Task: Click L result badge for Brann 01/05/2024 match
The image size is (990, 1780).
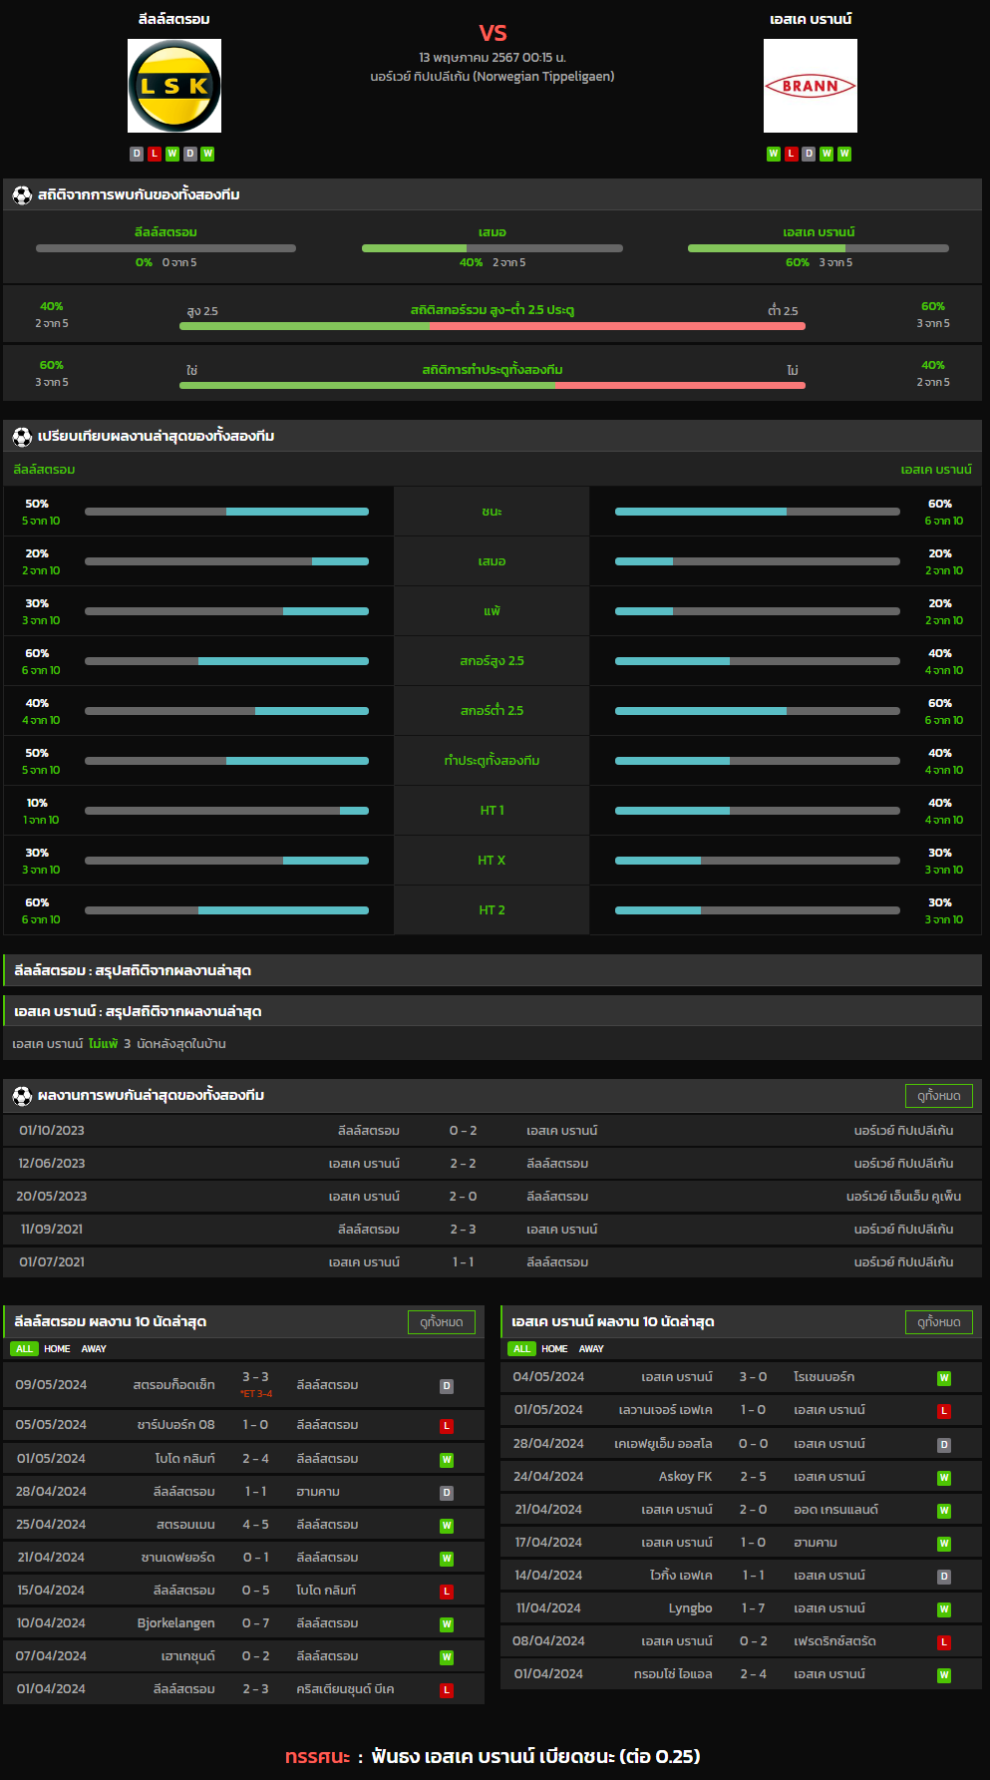Action: click(x=944, y=1411)
